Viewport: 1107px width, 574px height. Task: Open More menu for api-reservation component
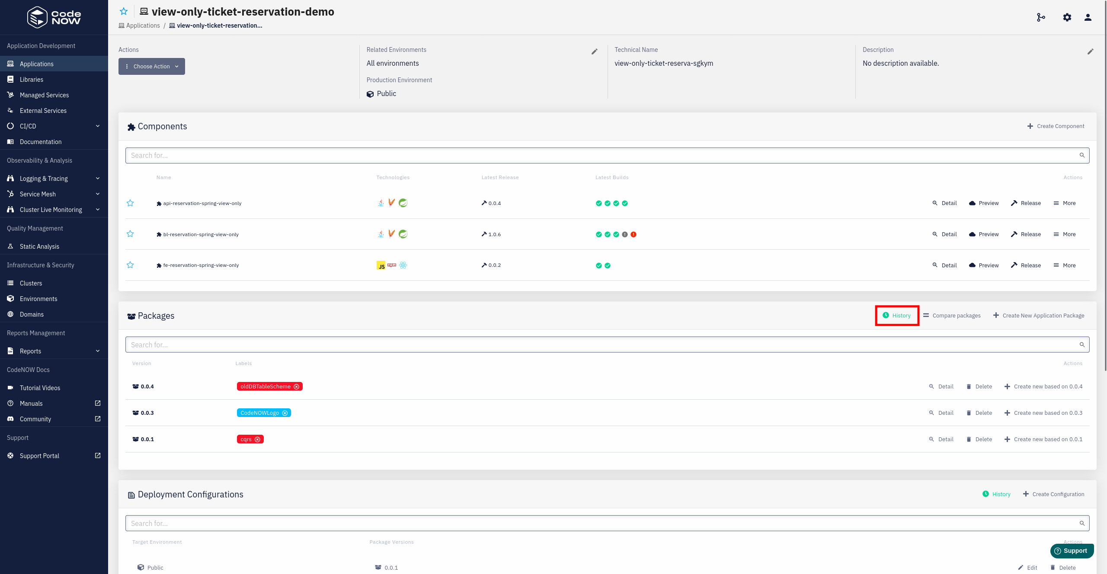[x=1065, y=203]
